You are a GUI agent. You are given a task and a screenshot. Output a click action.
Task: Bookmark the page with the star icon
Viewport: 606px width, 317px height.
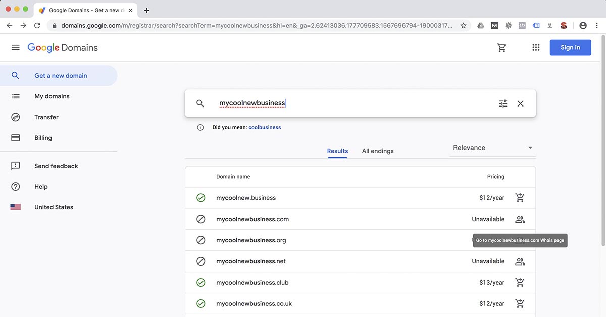[x=464, y=25]
